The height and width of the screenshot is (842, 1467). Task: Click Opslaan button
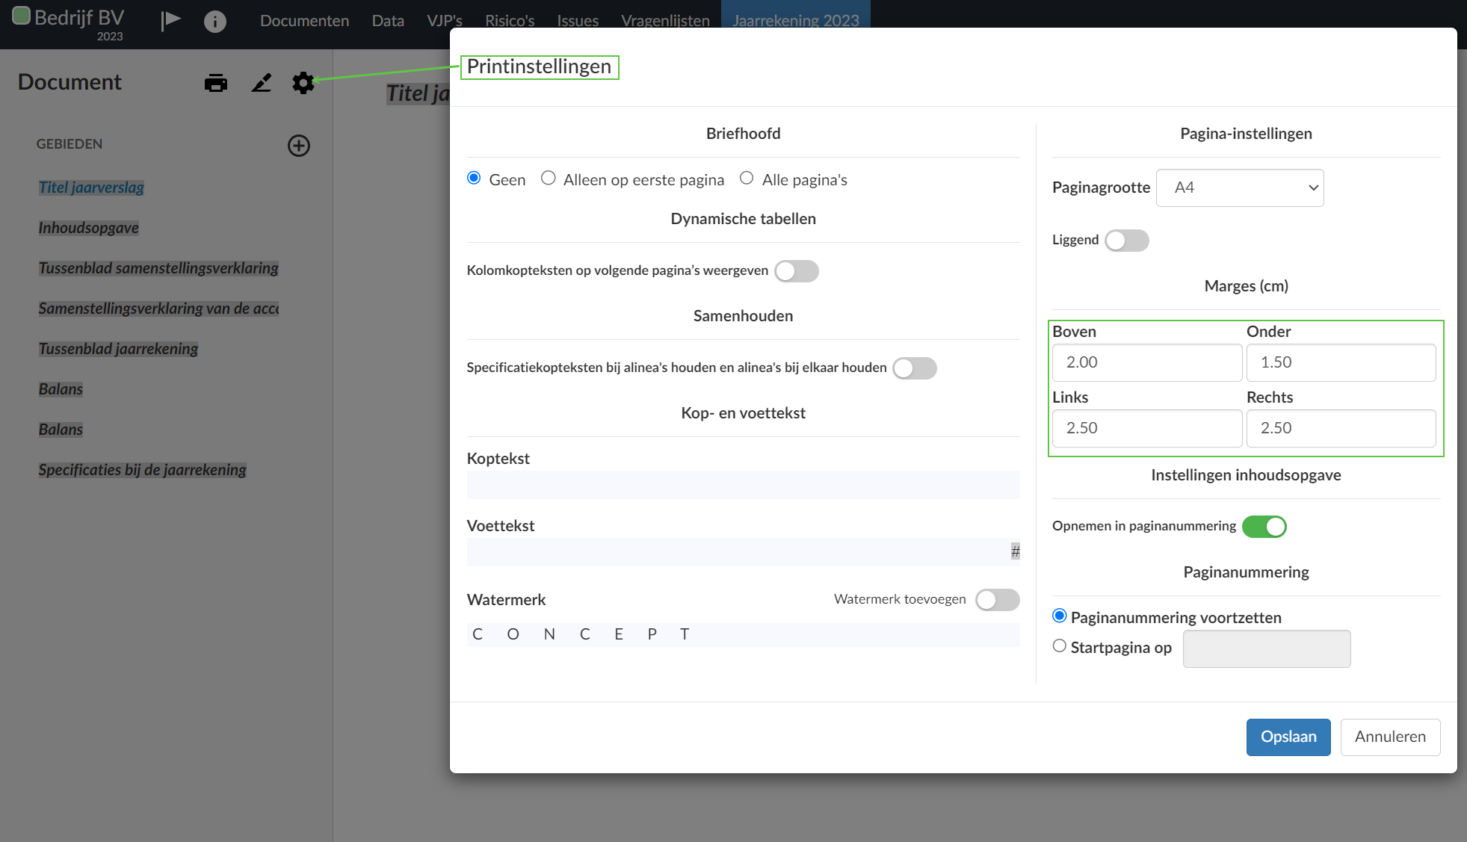(1288, 737)
